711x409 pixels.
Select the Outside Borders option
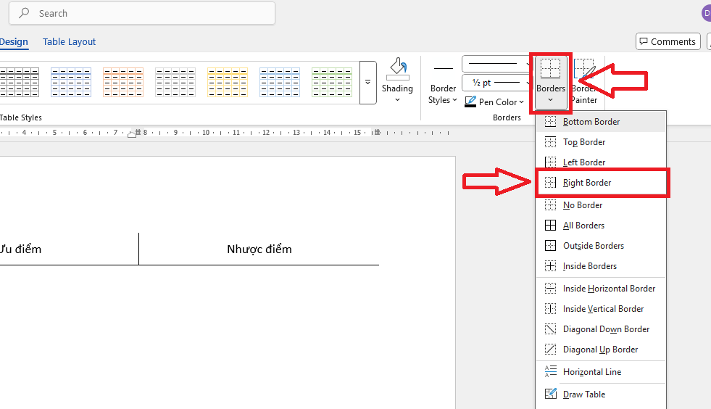point(593,246)
